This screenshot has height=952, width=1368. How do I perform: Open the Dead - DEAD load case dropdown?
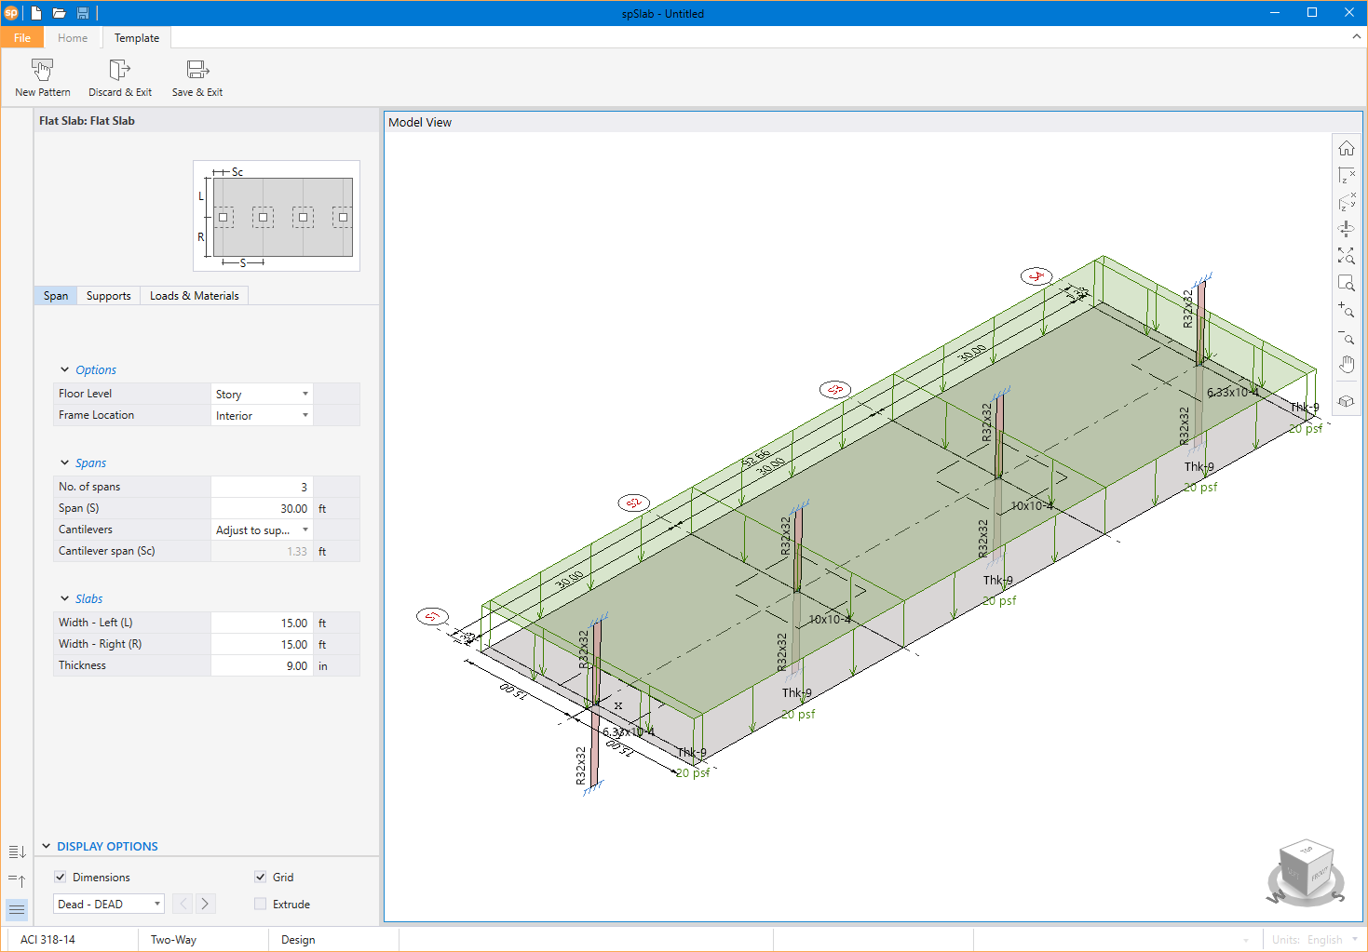point(109,904)
